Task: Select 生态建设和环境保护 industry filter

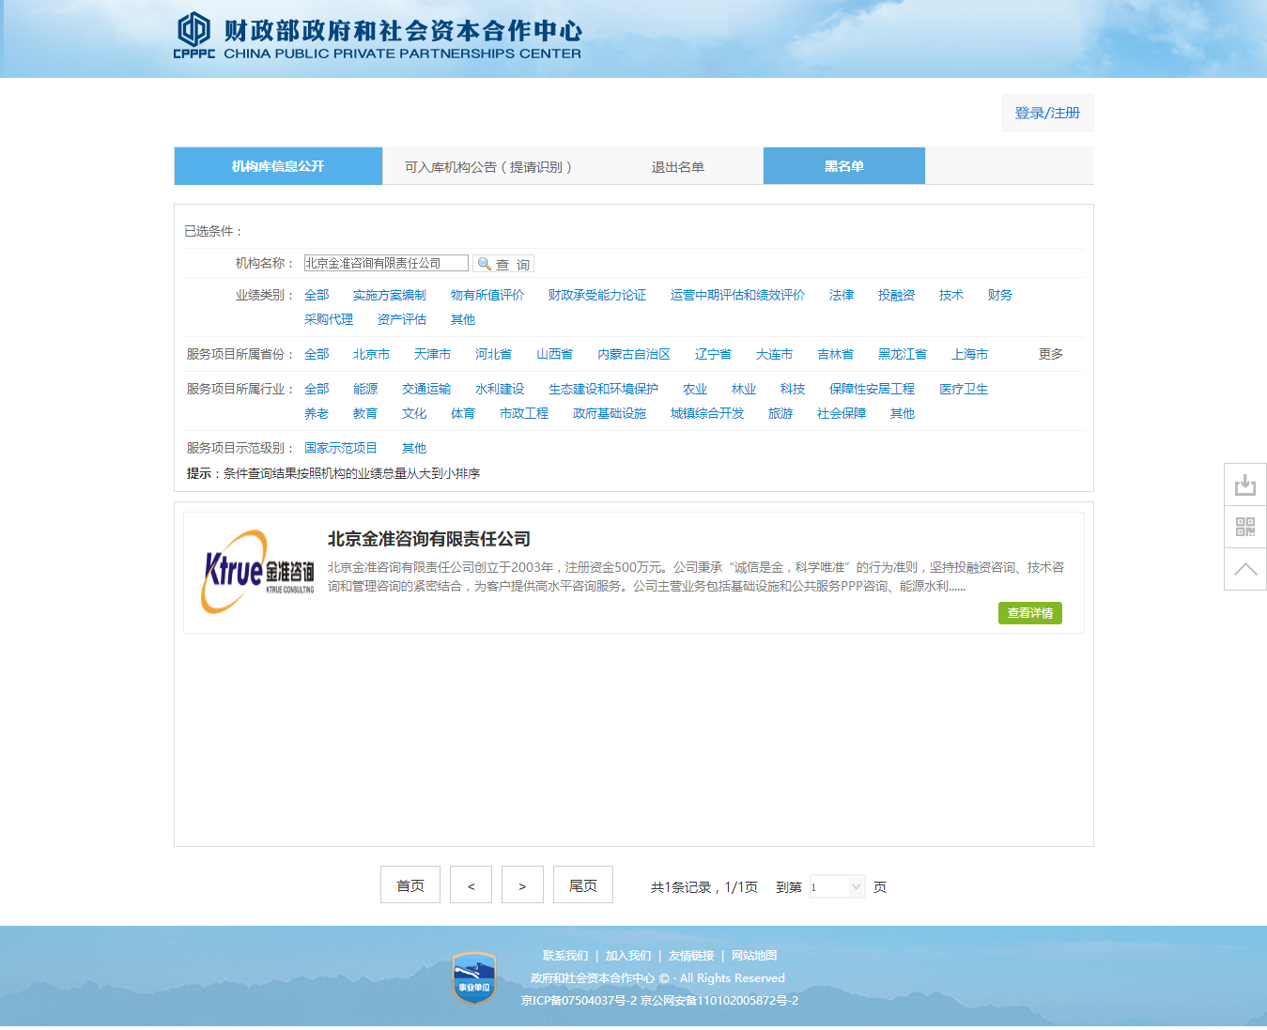Action: click(x=603, y=389)
